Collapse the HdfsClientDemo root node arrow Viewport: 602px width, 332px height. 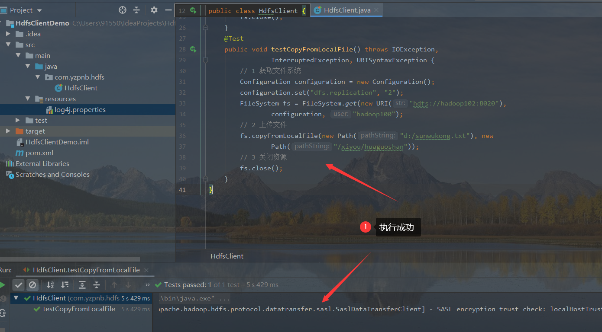pos(2,23)
